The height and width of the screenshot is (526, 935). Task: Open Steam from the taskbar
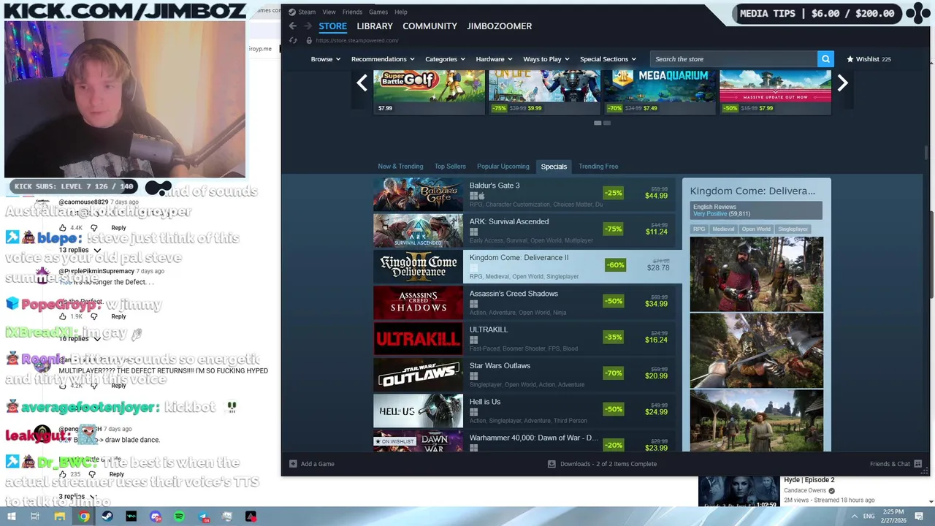[107, 517]
